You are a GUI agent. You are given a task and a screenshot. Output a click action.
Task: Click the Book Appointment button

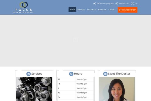coord(128,10)
